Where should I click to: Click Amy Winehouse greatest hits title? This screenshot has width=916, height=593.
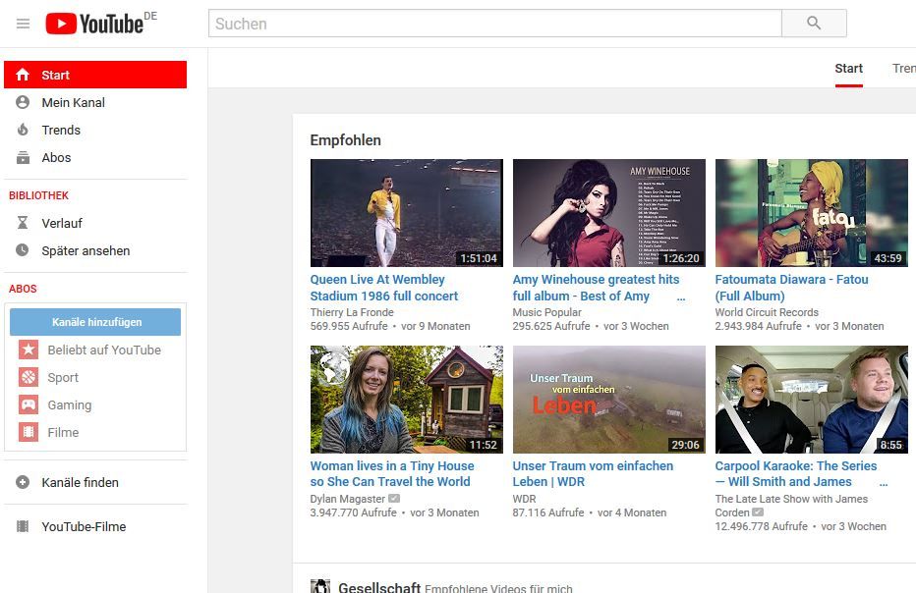(596, 288)
